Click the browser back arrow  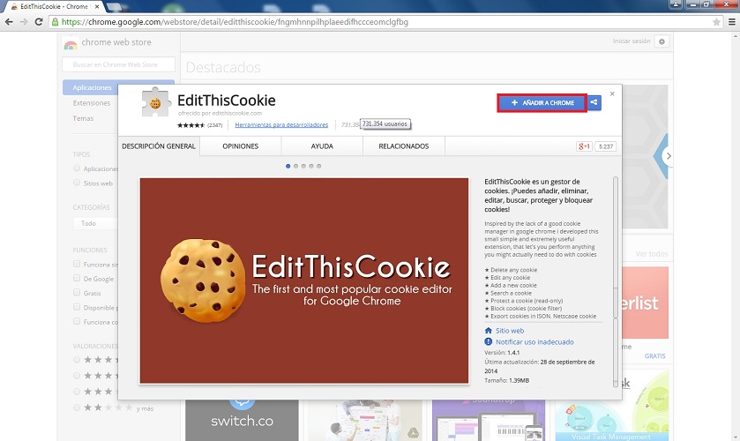pos(9,22)
